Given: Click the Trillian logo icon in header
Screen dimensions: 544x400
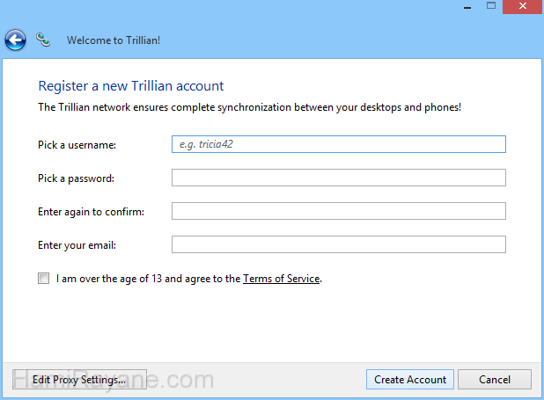Looking at the screenshot, I should tap(43, 40).
